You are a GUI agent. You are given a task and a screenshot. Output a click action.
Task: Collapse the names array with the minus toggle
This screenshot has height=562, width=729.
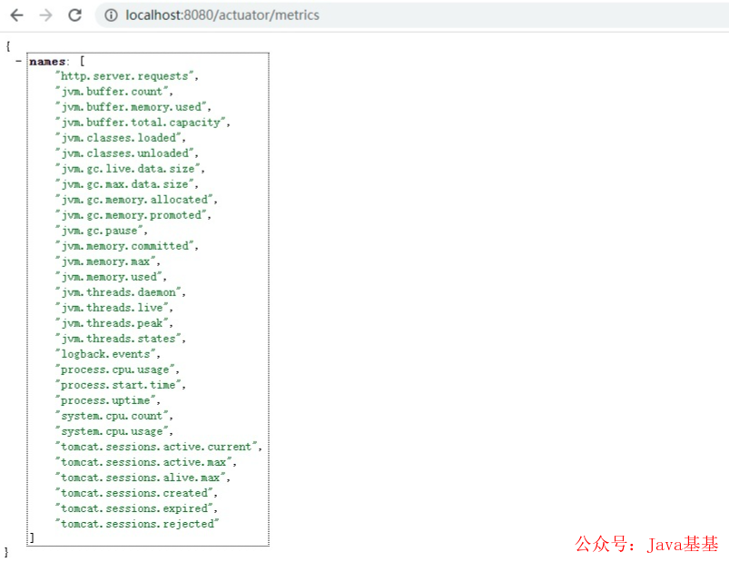pos(18,61)
